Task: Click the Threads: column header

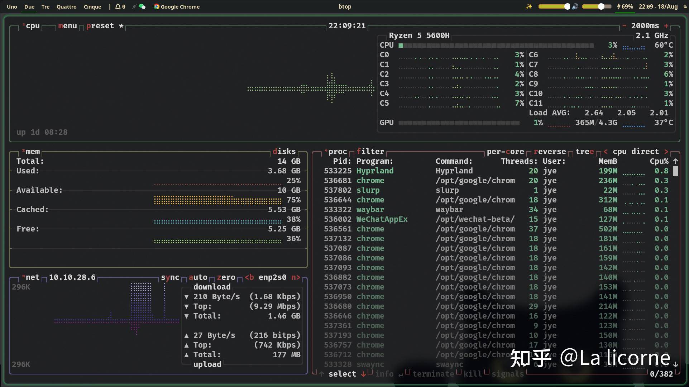Action: [519, 161]
